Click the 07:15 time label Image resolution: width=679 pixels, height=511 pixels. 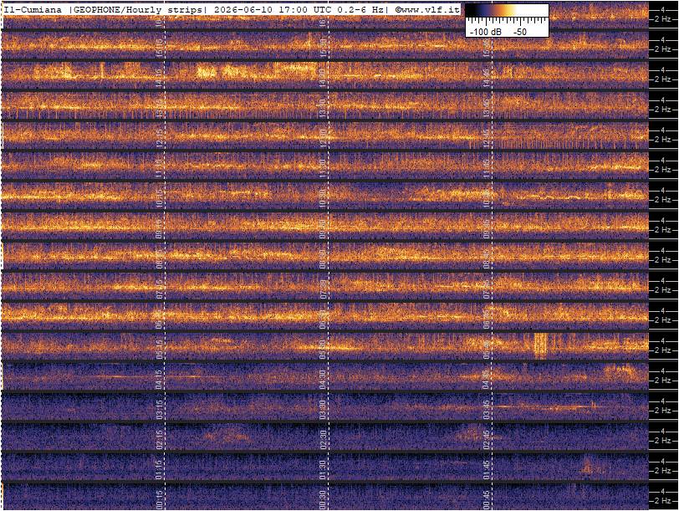coord(159,289)
